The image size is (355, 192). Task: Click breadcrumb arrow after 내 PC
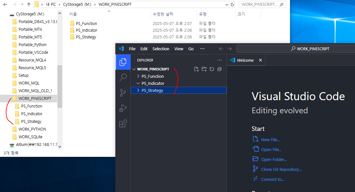(59, 4)
